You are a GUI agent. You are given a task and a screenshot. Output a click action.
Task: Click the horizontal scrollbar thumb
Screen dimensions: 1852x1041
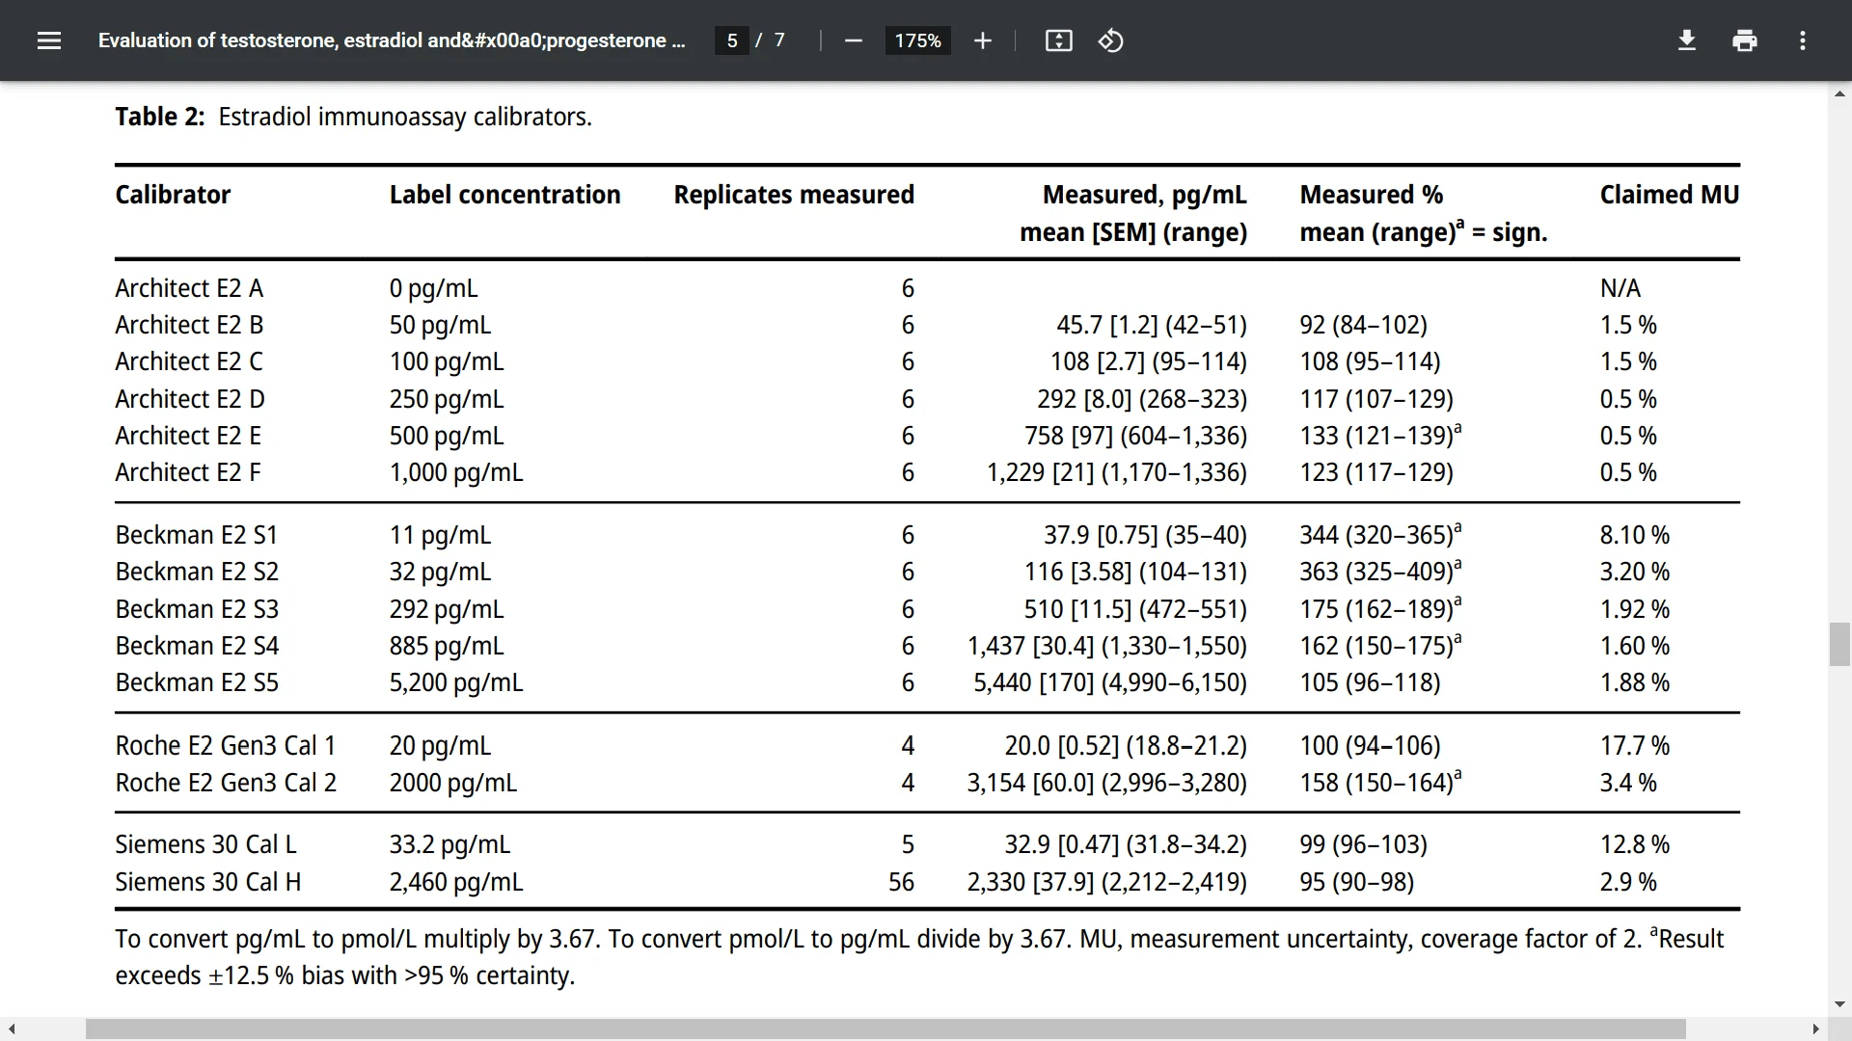pos(885,1029)
